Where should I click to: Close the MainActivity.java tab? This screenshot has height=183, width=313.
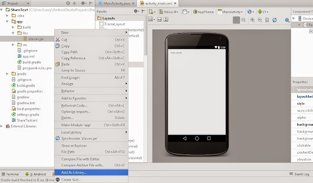click(x=133, y=3)
